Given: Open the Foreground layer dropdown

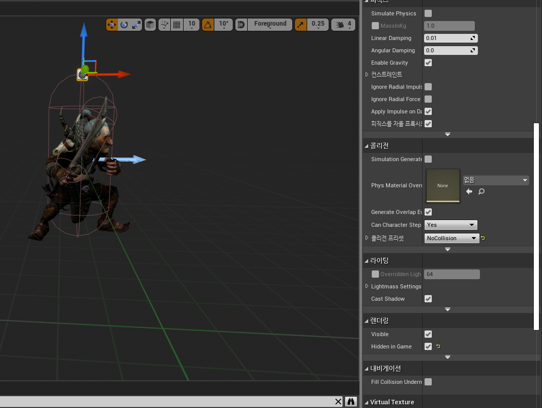Looking at the screenshot, I should tap(270, 25).
